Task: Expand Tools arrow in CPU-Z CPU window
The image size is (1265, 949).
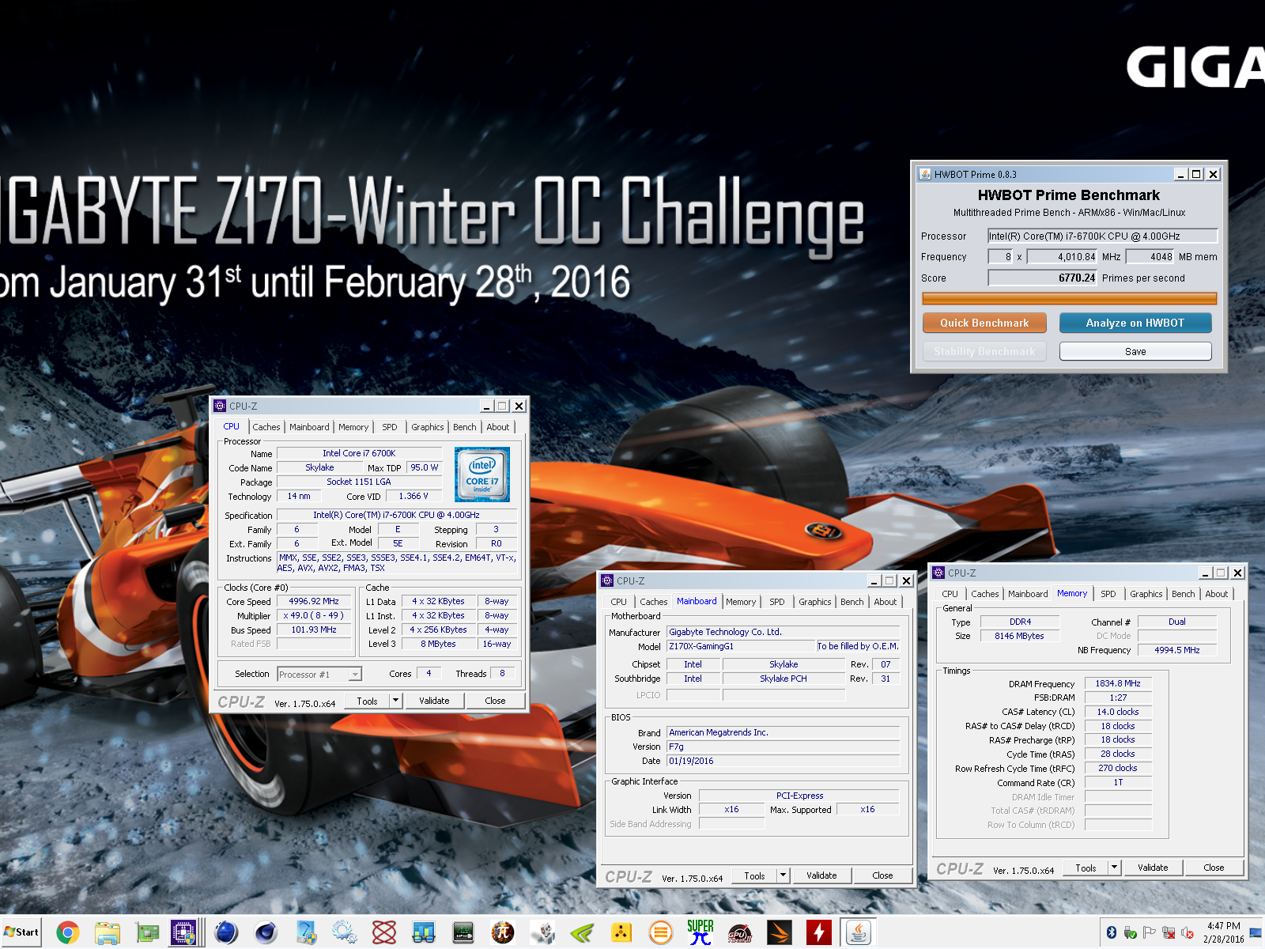Action: click(x=396, y=701)
